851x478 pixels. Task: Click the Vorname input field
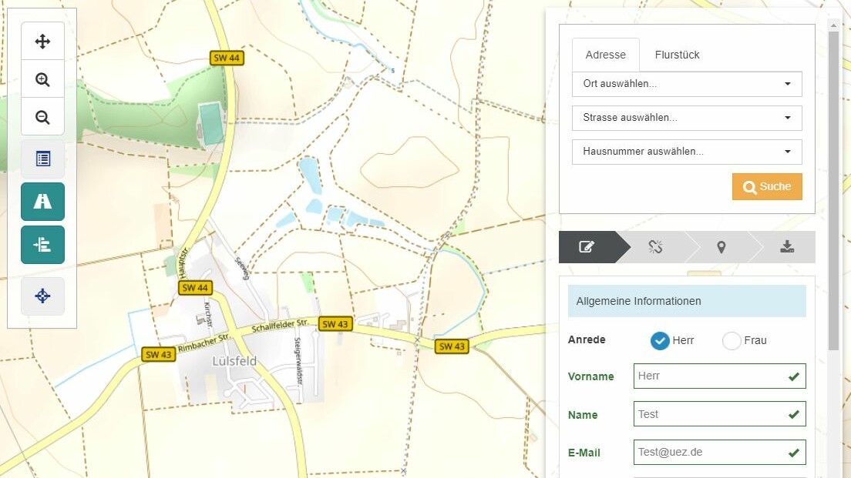709,376
